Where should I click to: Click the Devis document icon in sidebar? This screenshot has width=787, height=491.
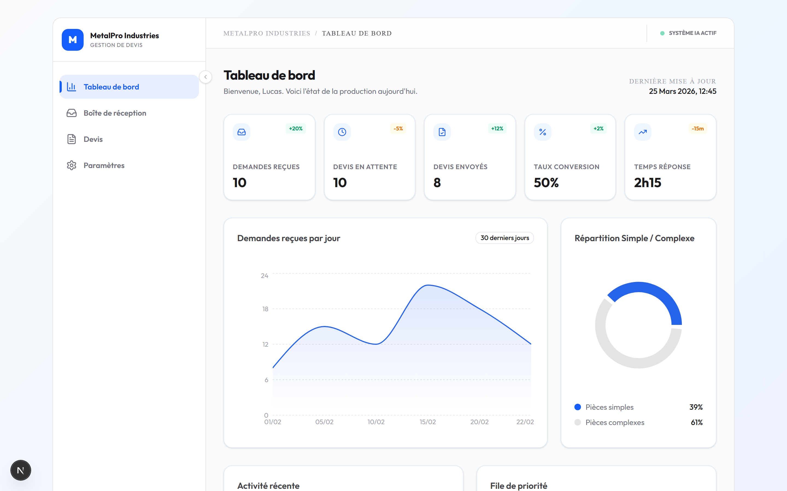click(71, 139)
